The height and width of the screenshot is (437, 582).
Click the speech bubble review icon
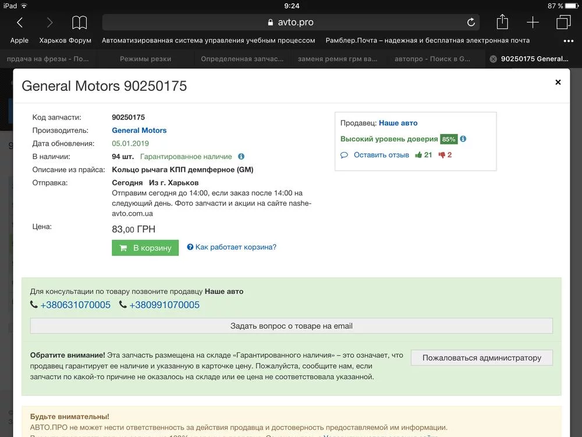pos(344,155)
